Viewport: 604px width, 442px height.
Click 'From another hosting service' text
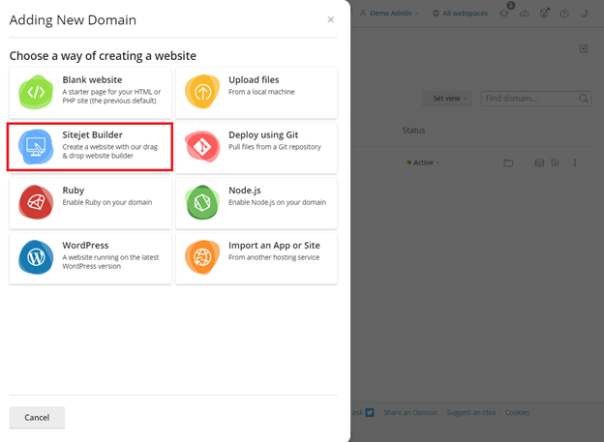pos(274,257)
